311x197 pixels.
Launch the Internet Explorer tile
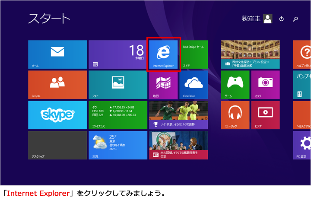tap(163, 54)
